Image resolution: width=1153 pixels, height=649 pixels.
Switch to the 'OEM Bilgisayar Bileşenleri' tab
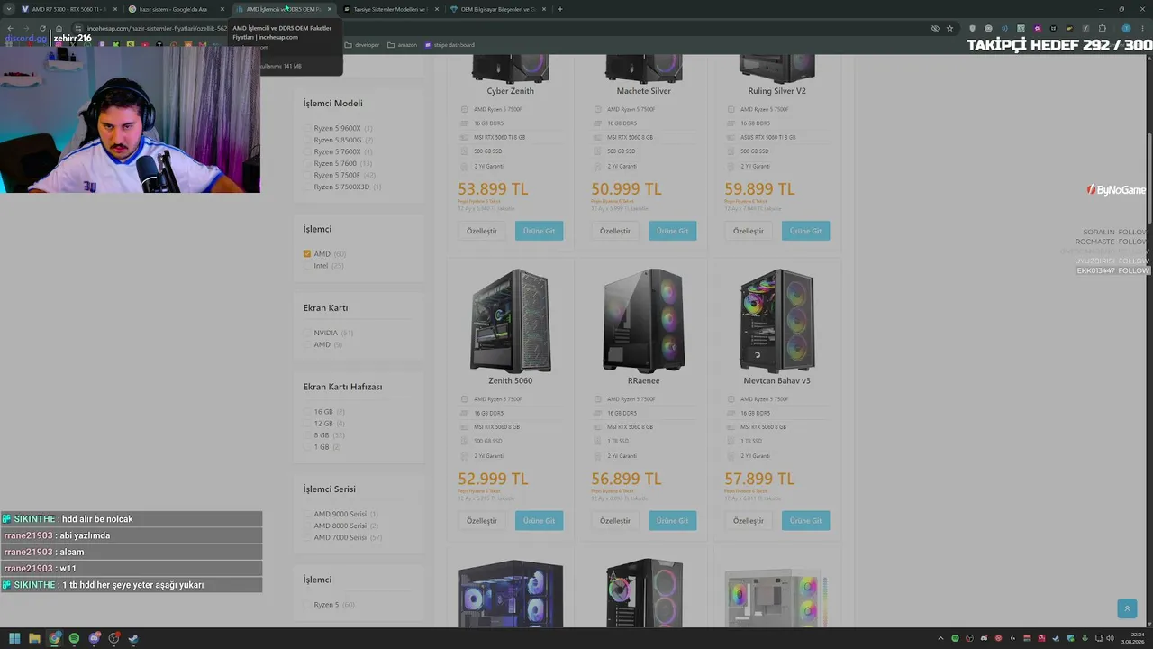tap(496, 9)
